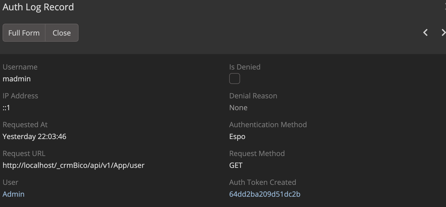Click the Username field label

20,67
